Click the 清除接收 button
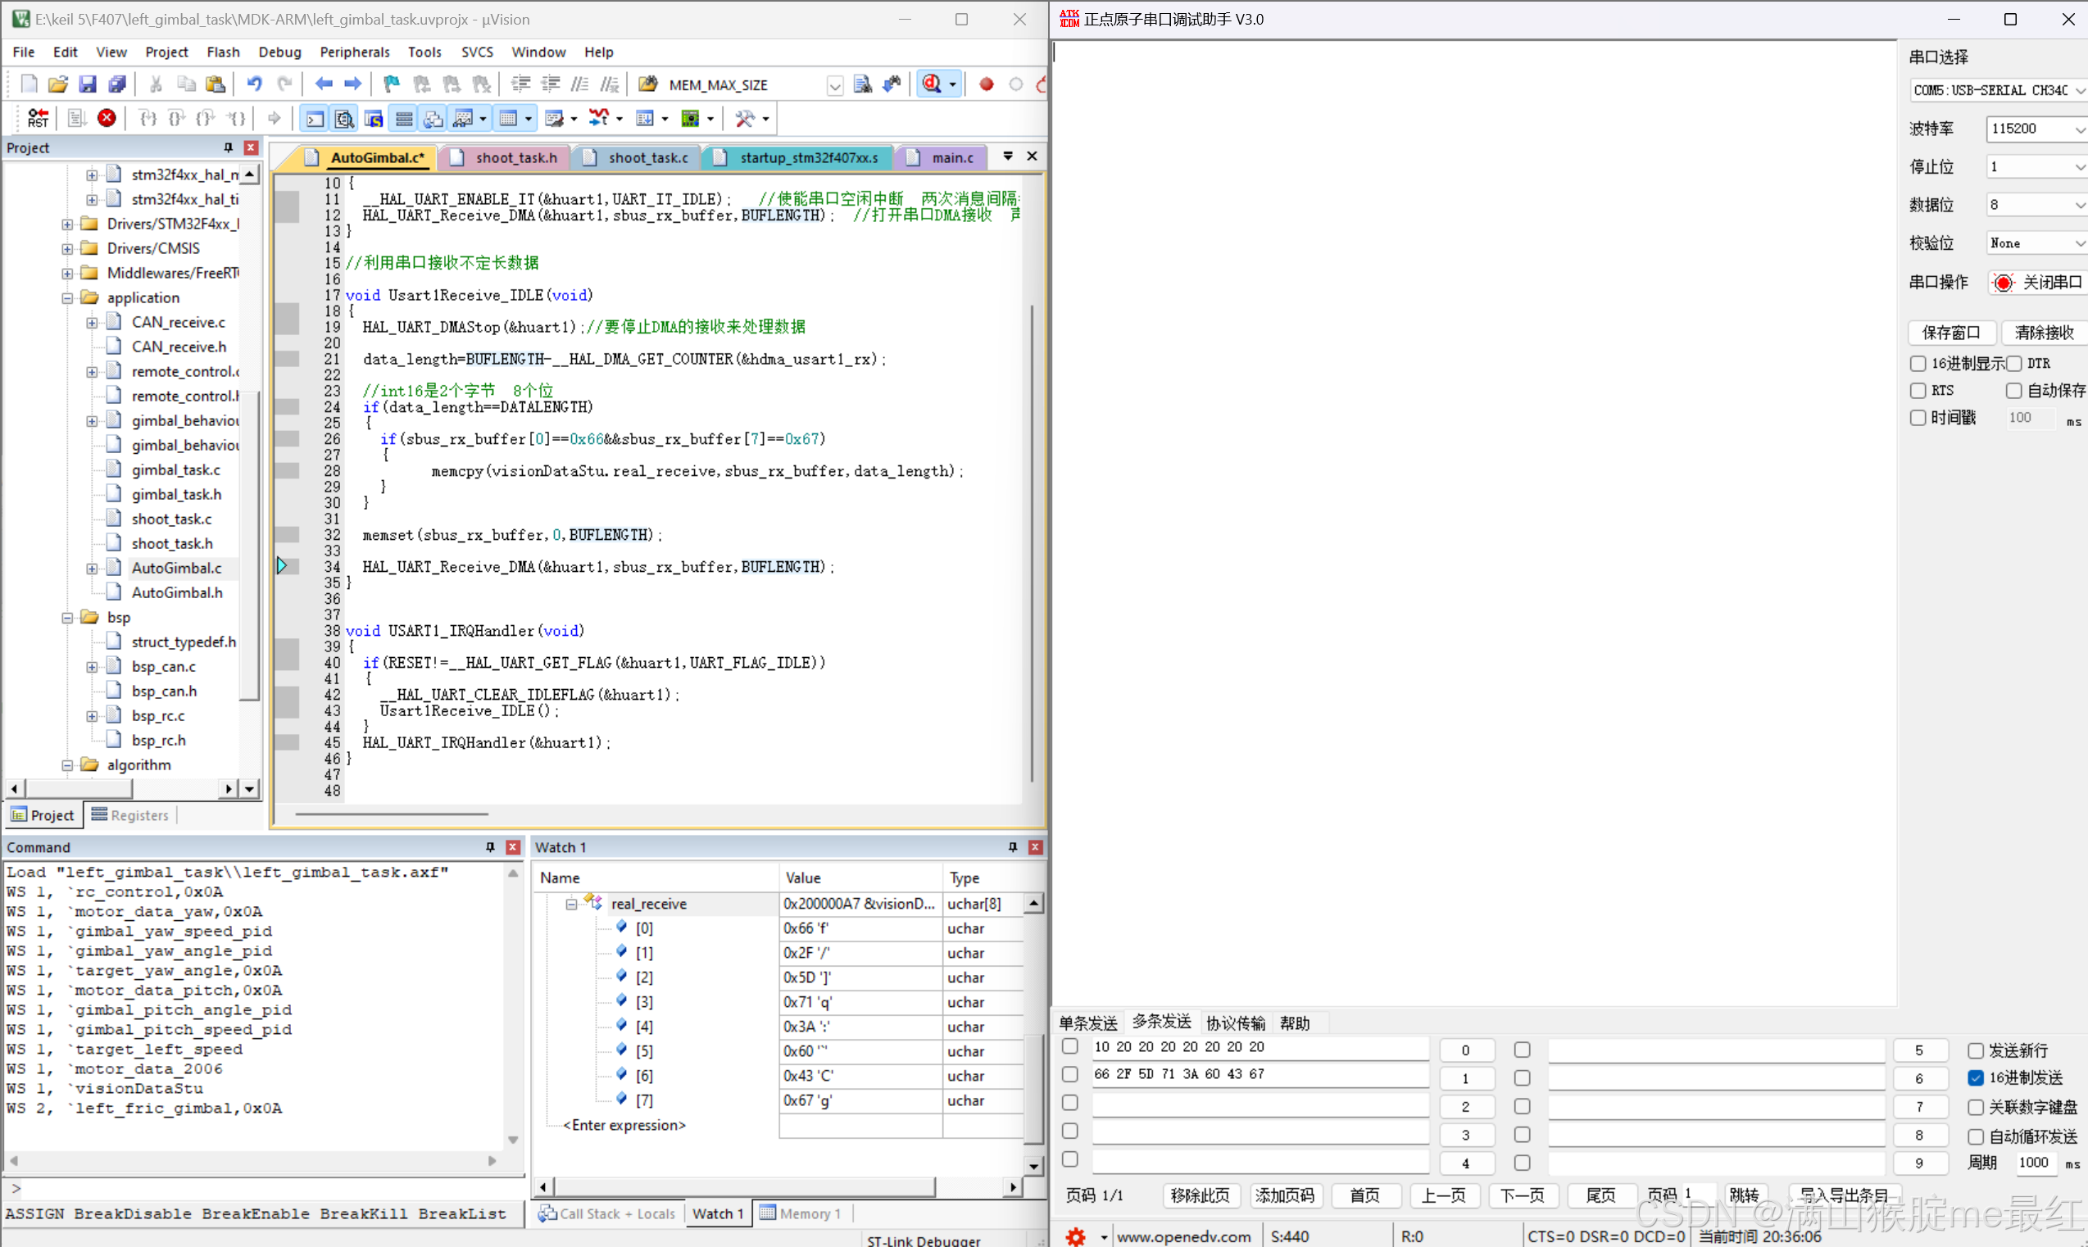Screen dimensions: 2088x1247 2044,333
